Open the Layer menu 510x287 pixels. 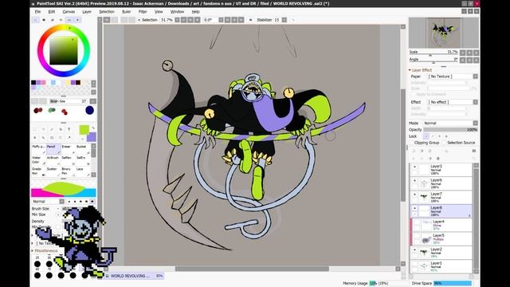(87, 11)
